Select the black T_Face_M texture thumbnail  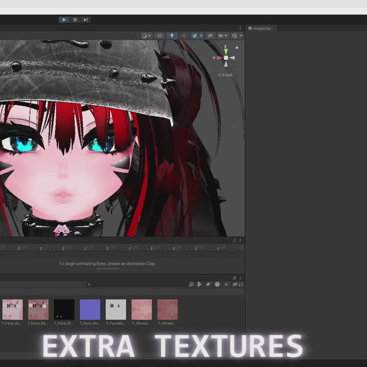[64, 310]
